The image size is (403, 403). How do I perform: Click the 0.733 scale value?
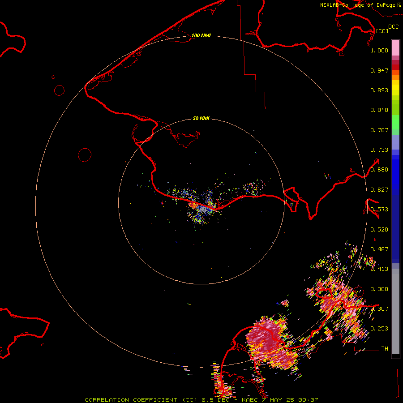click(379, 150)
